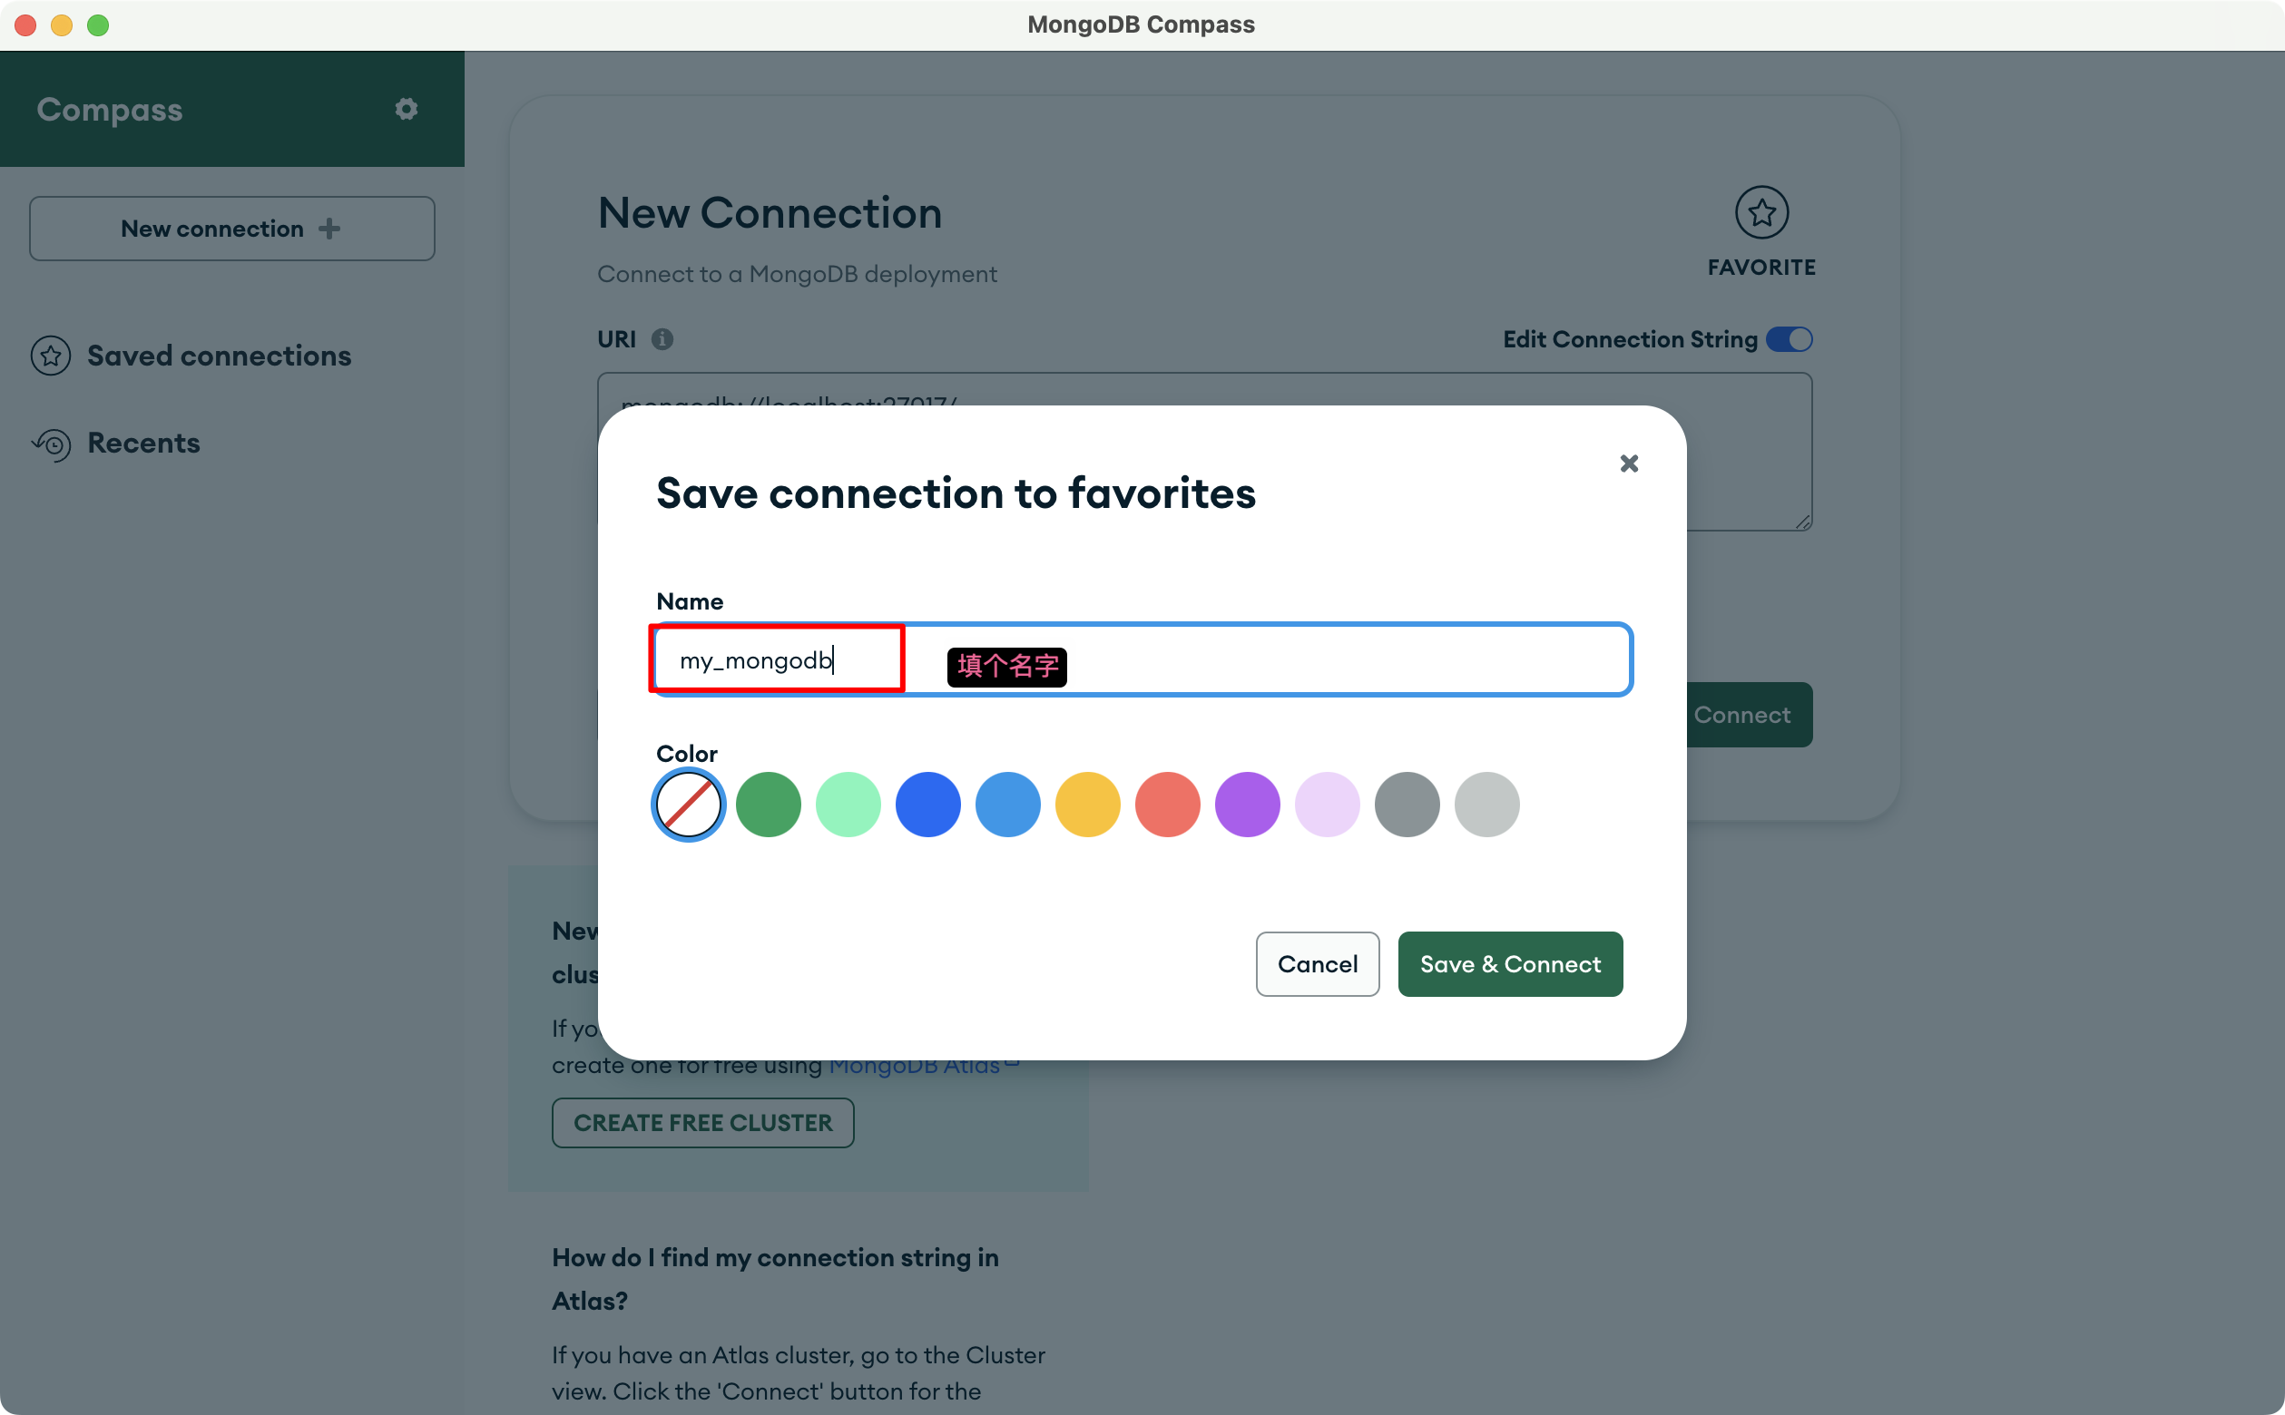Click the URI info icon

[662, 338]
